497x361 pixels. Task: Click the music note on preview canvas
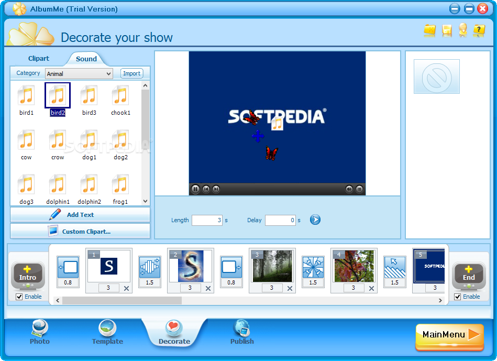pyautogui.click(x=278, y=124)
